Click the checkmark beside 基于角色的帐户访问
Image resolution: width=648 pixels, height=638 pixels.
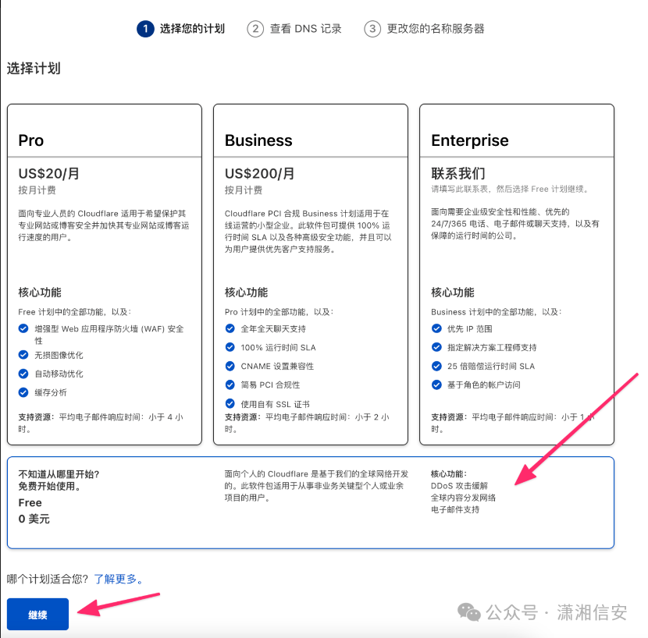[436, 384]
